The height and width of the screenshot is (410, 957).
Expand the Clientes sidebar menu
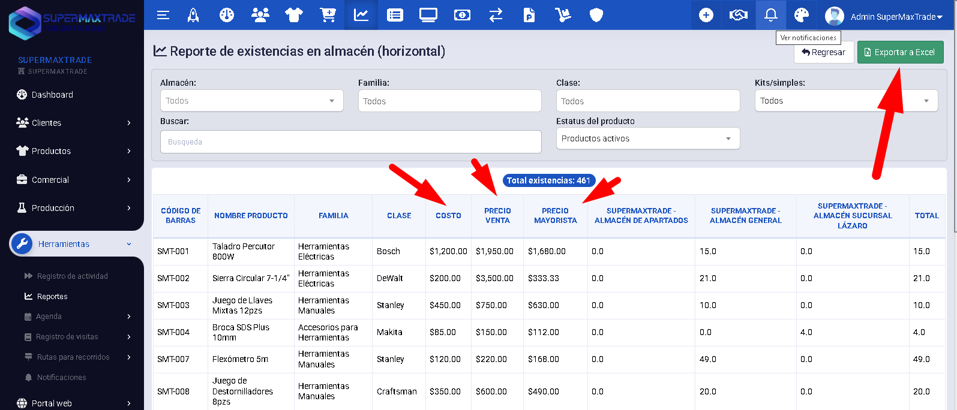[x=72, y=123]
